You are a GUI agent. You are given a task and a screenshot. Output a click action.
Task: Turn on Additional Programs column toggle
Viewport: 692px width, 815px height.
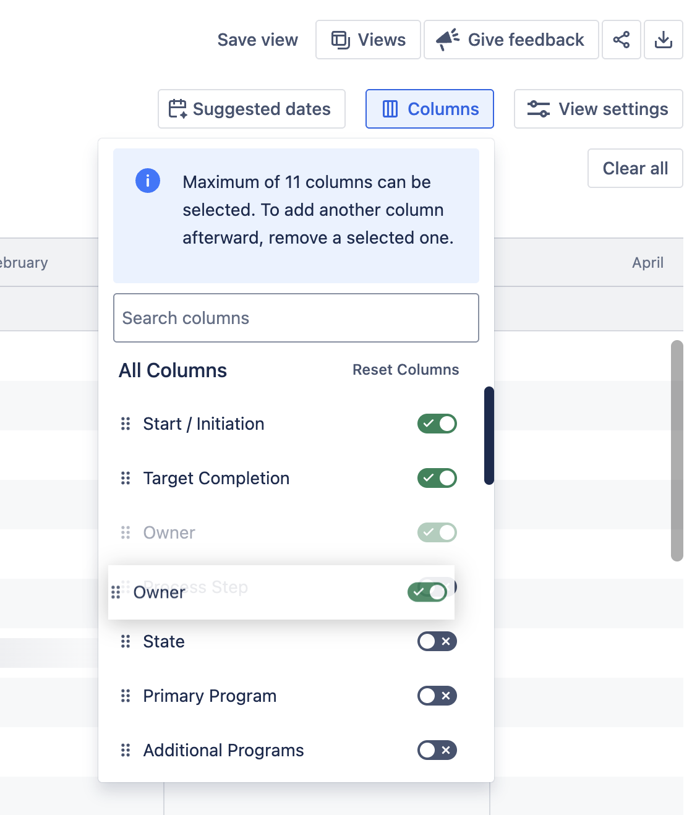point(437,750)
